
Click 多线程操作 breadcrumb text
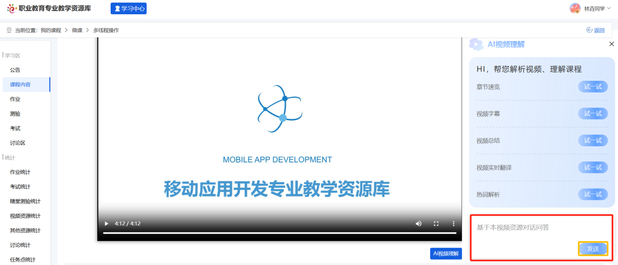tap(106, 30)
